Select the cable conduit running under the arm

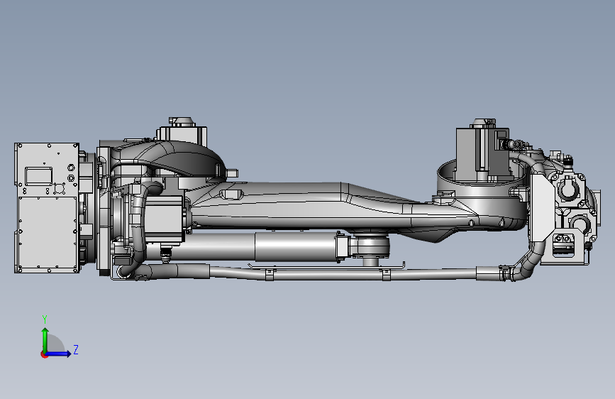[x=341, y=273]
